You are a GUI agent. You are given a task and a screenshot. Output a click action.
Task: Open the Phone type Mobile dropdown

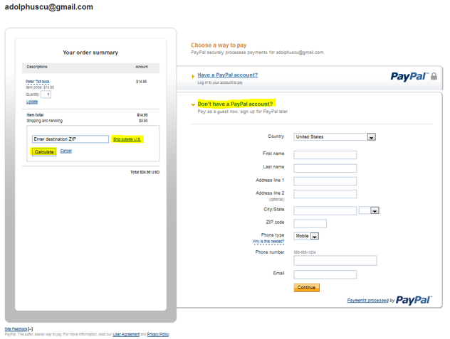point(306,236)
